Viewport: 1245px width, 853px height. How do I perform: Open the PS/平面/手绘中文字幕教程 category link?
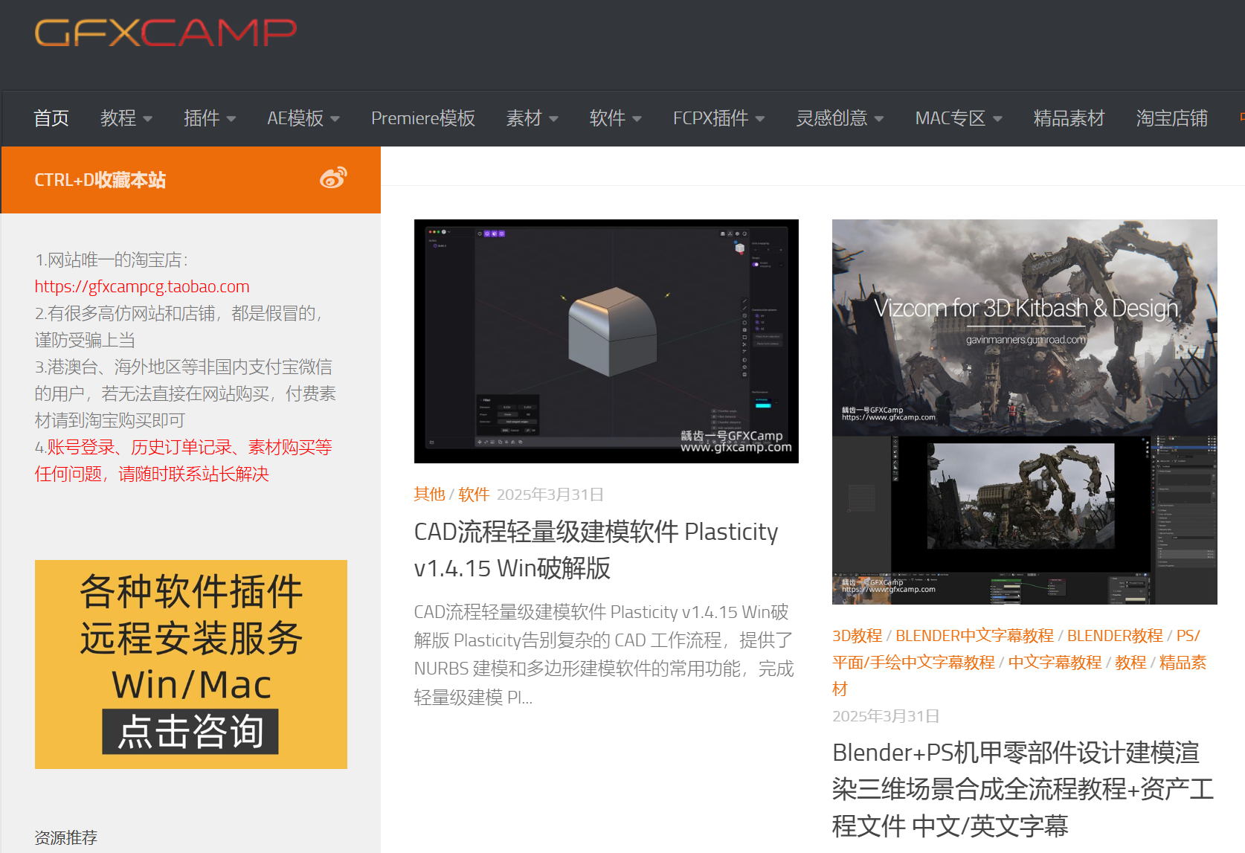tap(1016, 649)
